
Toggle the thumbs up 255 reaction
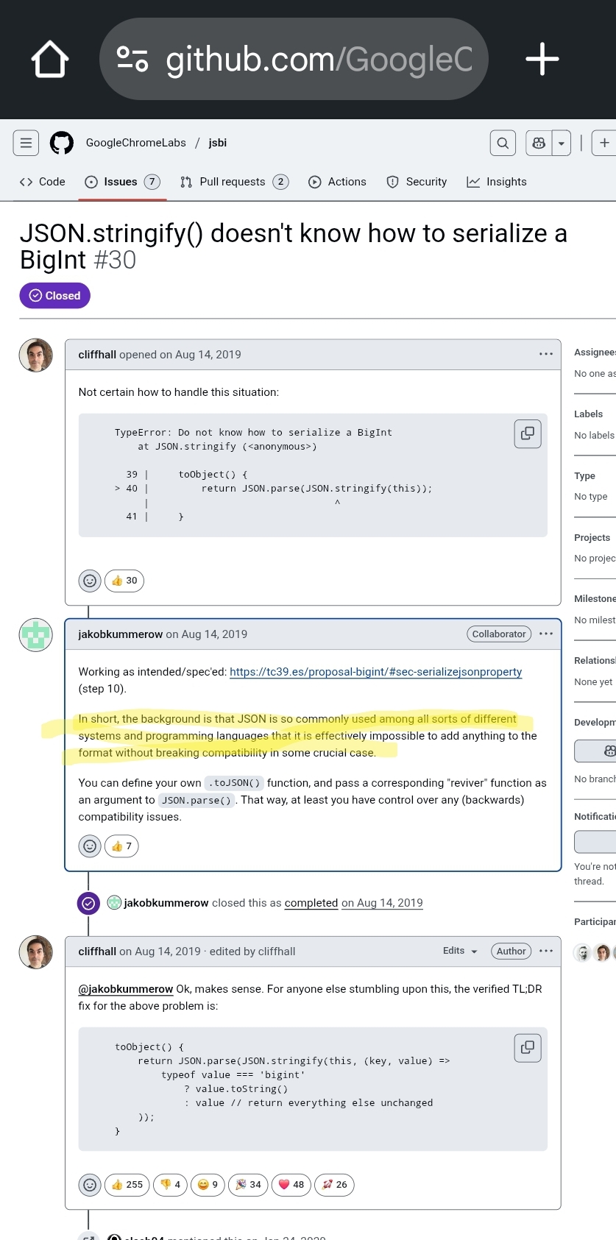(127, 1185)
